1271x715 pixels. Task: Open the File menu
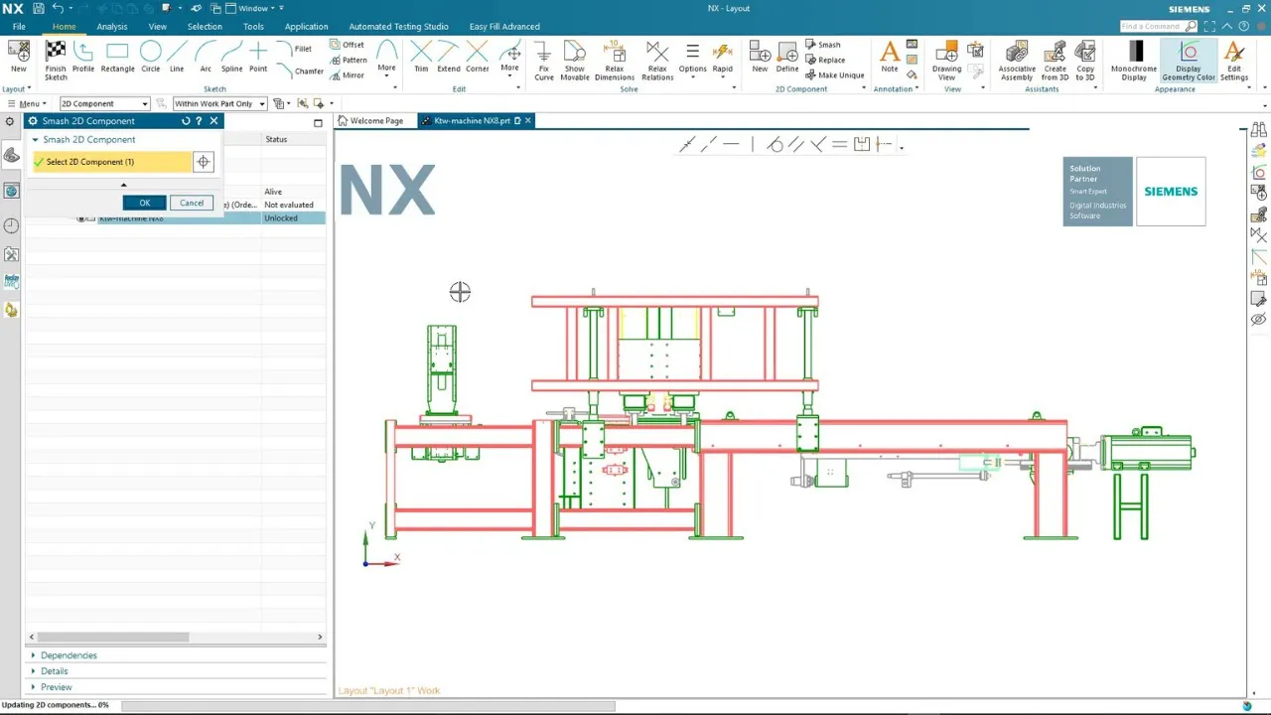19,27
